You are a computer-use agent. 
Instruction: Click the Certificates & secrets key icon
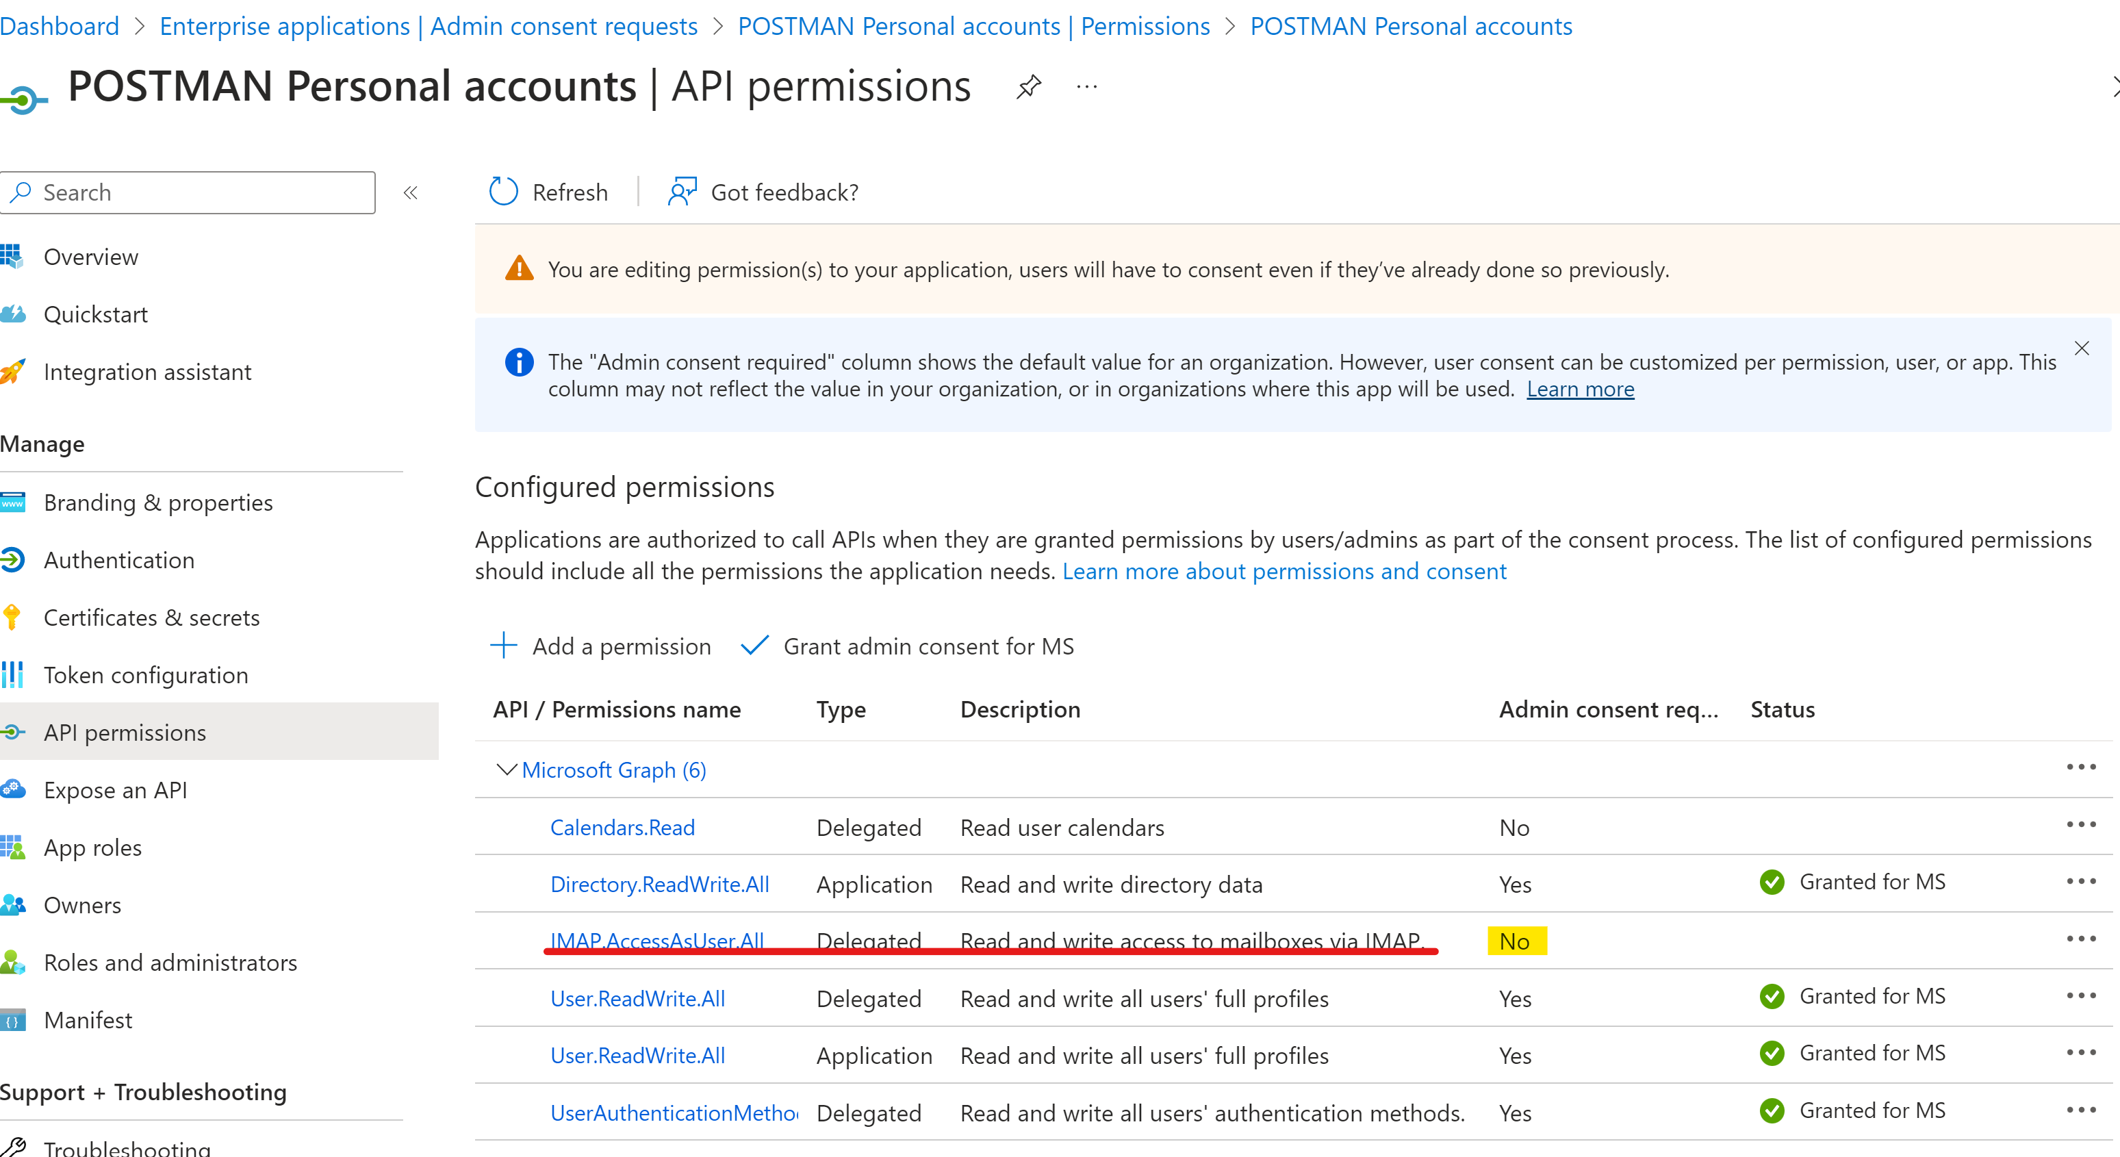[x=12, y=617]
